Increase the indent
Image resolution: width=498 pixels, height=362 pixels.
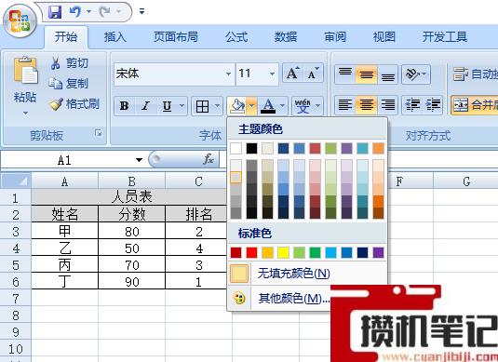pyautogui.click(x=433, y=105)
